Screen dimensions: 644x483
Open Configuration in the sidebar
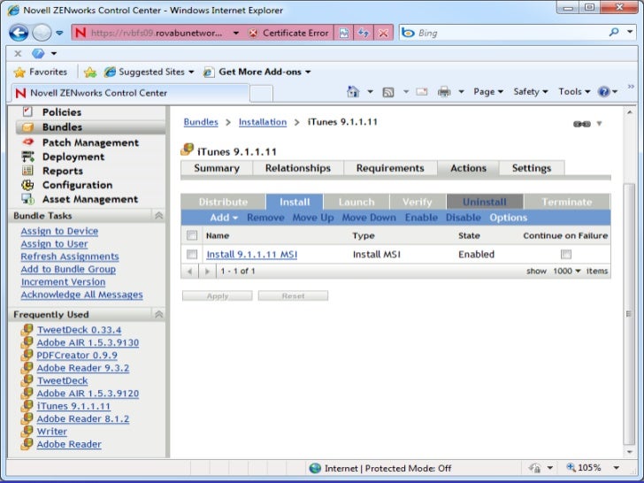coord(77,185)
